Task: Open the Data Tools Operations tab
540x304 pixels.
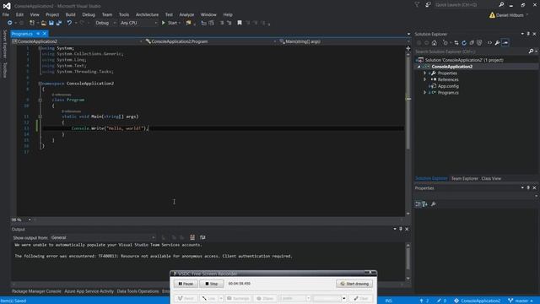Action: point(138,291)
